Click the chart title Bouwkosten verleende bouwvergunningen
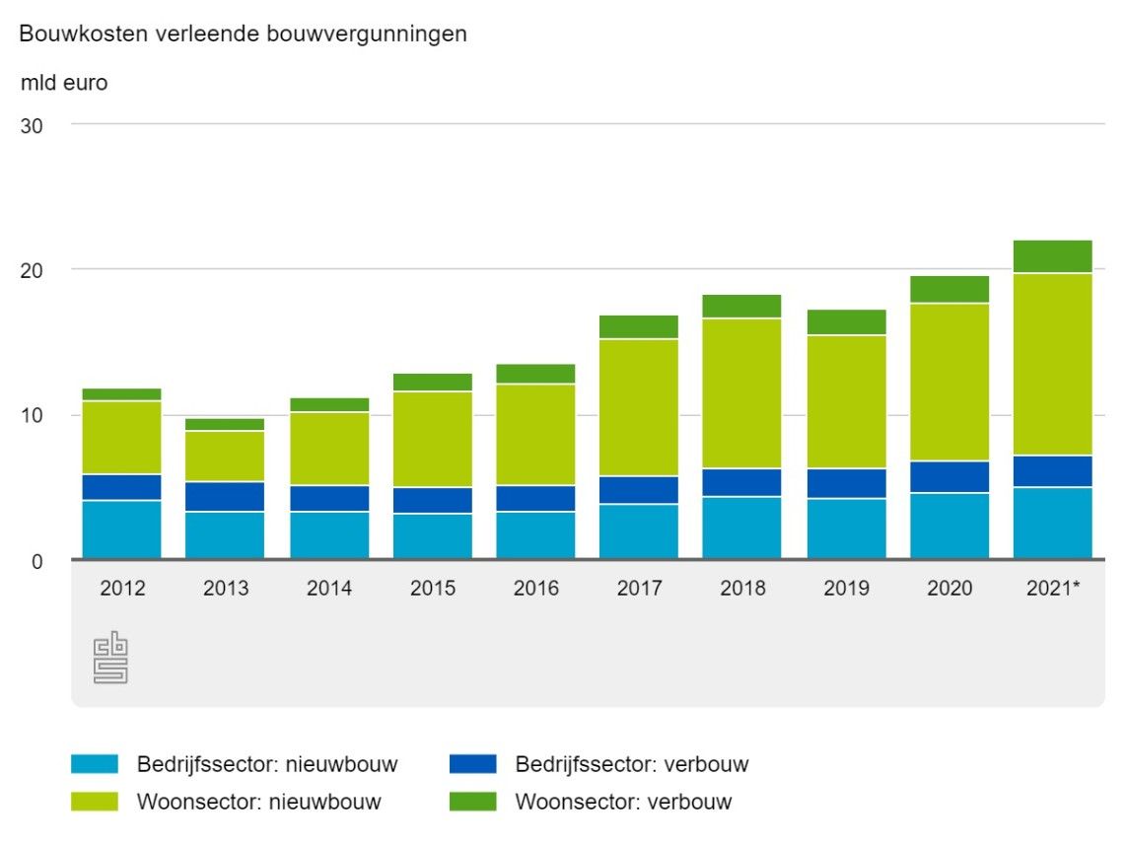Viewport: 1124px width, 845px height. [x=243, y=34]
